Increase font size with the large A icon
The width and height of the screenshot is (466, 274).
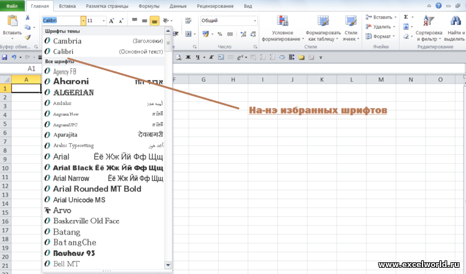point(111,20)
